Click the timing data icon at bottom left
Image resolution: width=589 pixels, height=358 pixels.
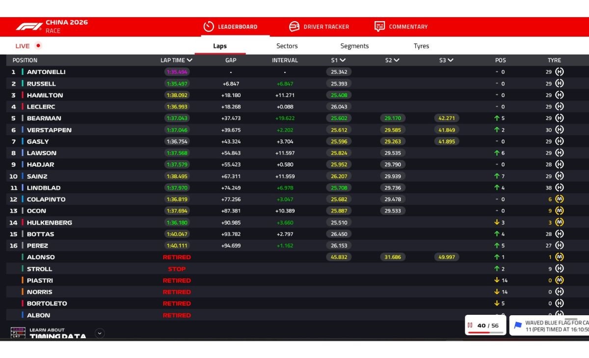pos(18,333)
